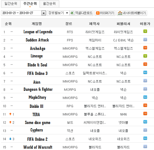
Task: Open the League of Legends game link
Action: 38,32
